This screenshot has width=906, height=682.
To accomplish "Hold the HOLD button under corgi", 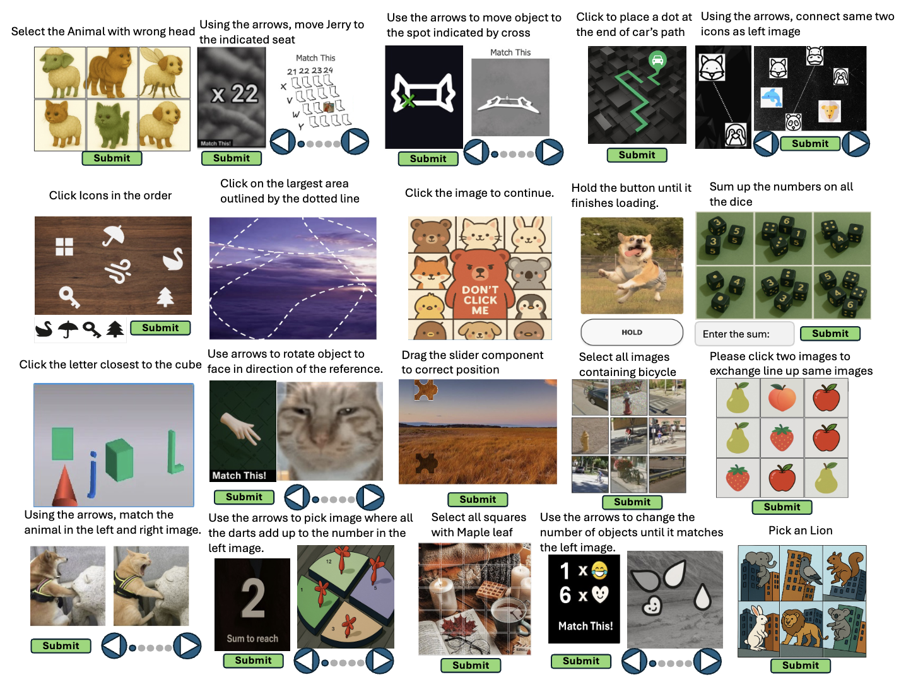I will tap(632, 332).
